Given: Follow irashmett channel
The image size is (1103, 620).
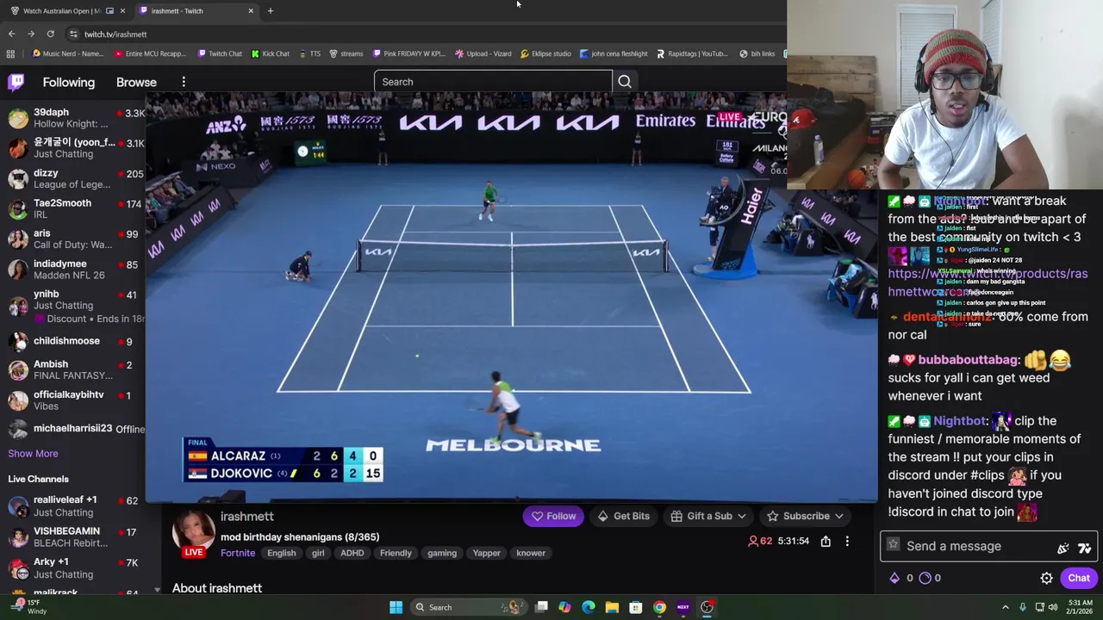Looking at the screenshot, I should click(553, 516).
